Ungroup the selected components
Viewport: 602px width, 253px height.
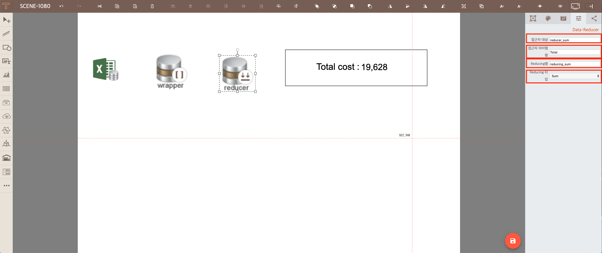point(482,6)
